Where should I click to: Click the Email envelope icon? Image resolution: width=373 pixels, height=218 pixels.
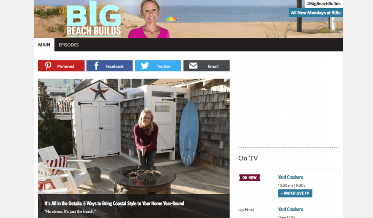click(193, 66)
